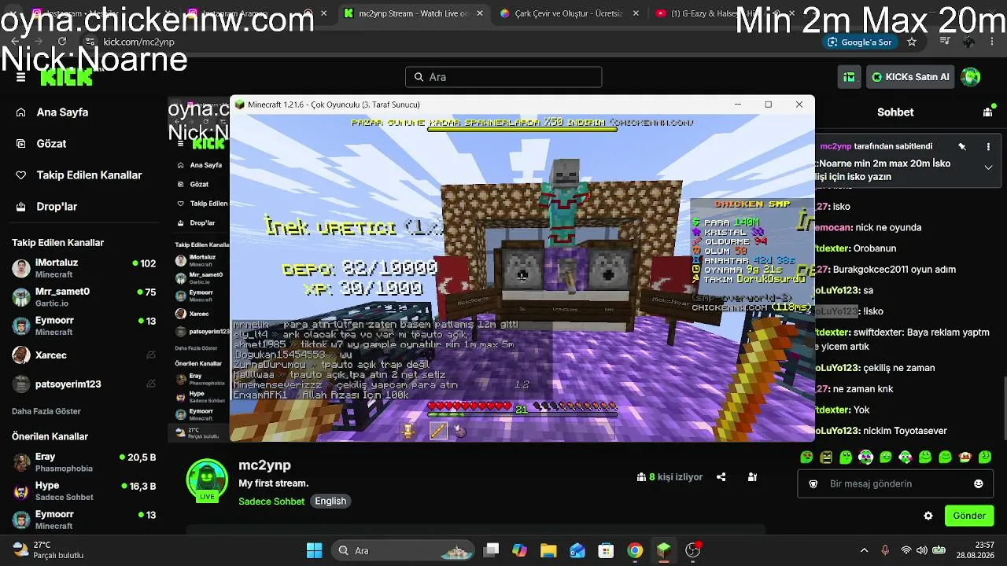The width and height of the screenshot is (1007, 566).
Task: Open the clock showing 23:57
Action: tap(976, 550)
